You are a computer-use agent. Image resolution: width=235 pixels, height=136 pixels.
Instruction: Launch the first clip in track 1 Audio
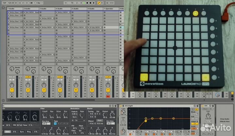8,12
